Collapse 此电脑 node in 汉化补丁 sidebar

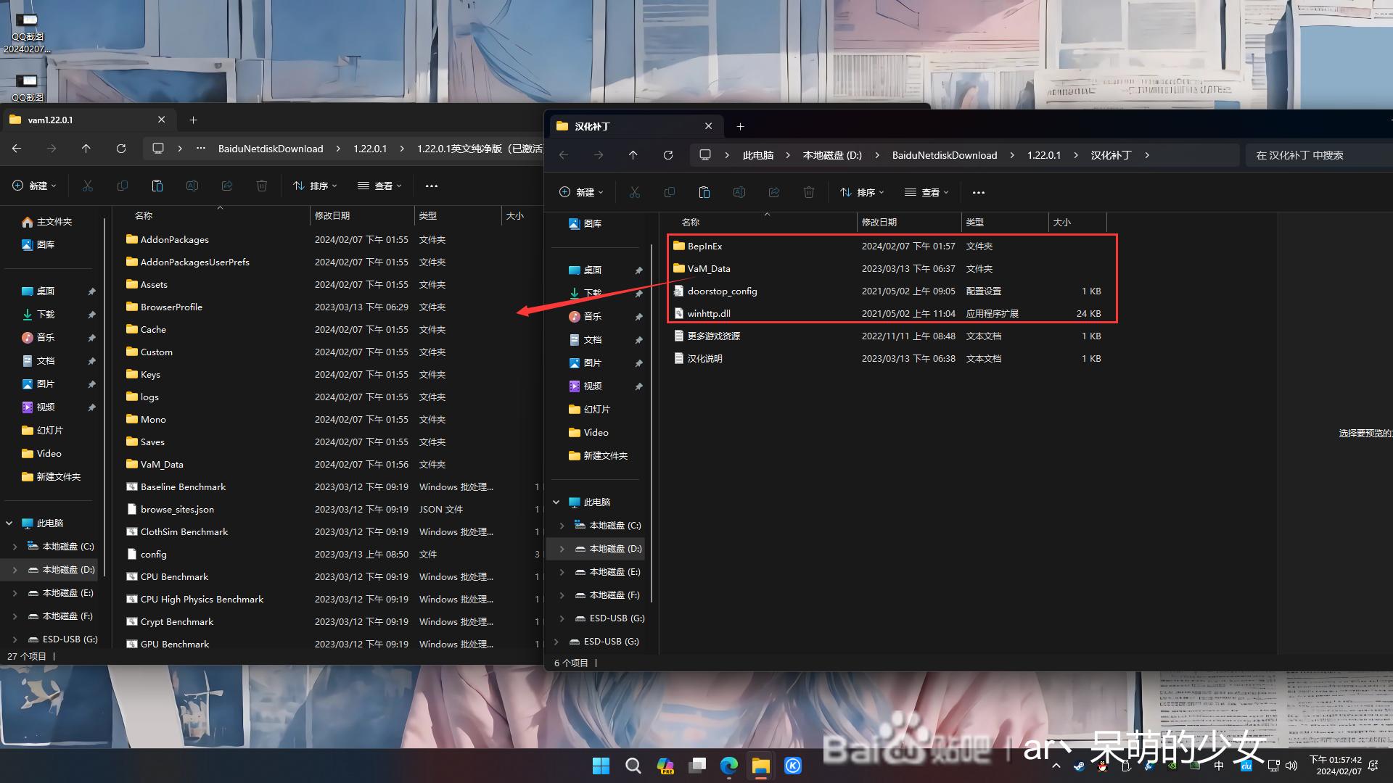(x=556, y=502)
